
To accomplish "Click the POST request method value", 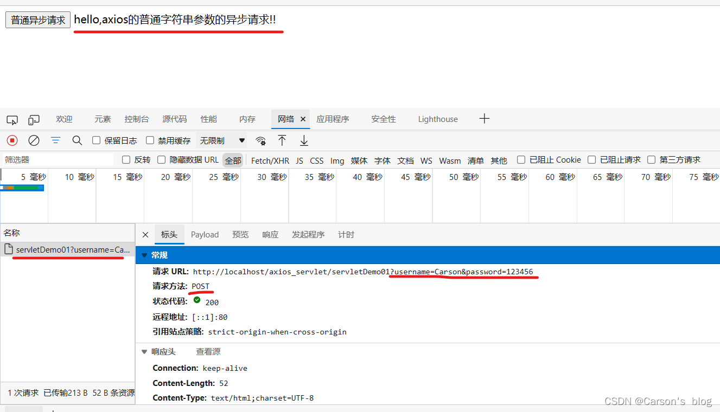I will click(200, 286).
